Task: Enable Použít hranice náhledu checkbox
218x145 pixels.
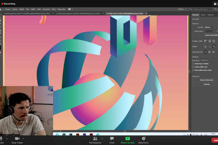Action: [x=193, y=64]
